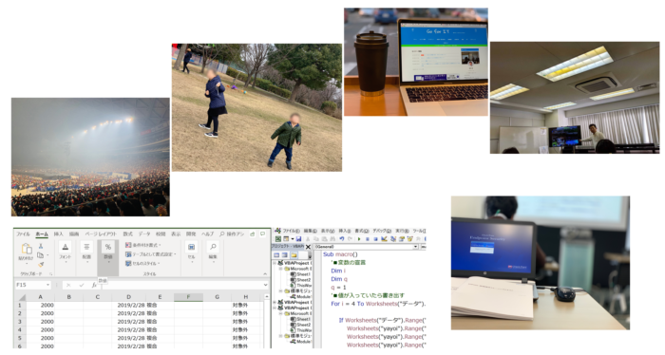Click the column F header
This screenshot has width=665, height=355.
click(188, 297)
